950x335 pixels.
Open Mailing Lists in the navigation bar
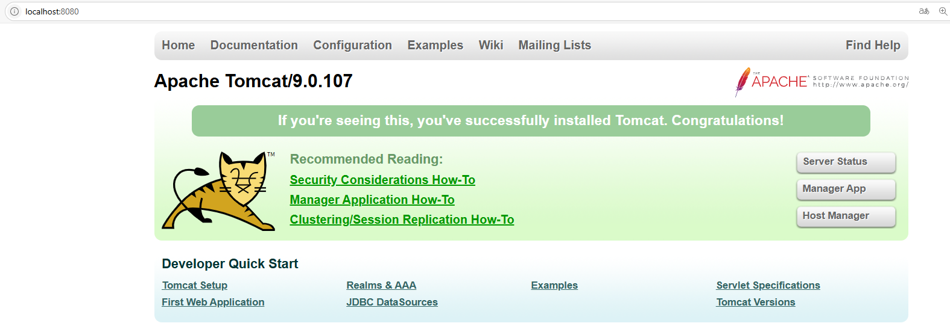[x=554, y=45]
